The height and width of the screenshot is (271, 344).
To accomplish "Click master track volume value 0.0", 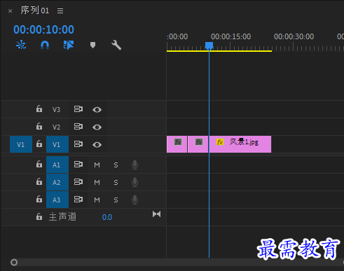I will tap(107, 217).
